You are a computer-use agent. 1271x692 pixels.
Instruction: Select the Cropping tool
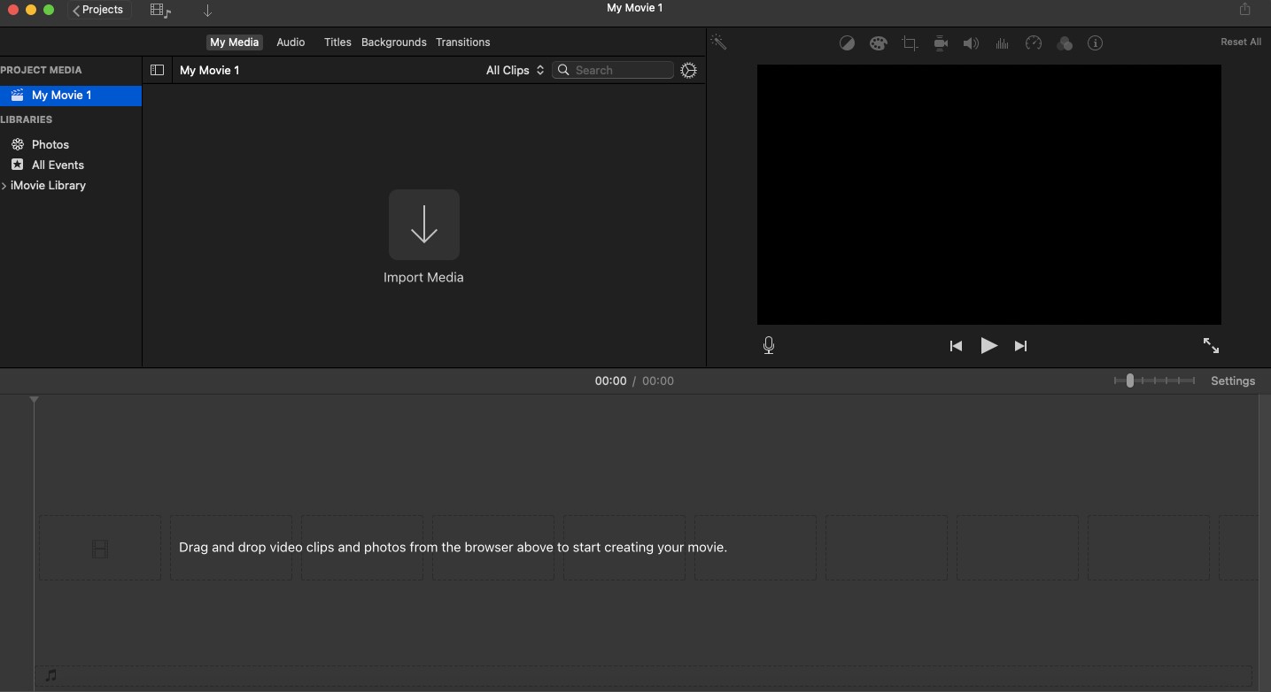click(910, 43)
